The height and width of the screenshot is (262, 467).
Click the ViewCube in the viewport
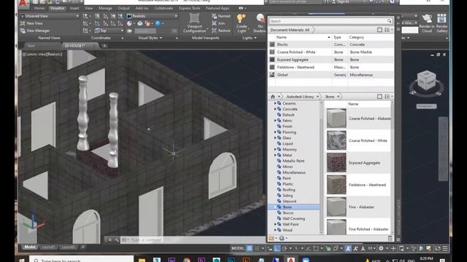(x=426, y=79)
